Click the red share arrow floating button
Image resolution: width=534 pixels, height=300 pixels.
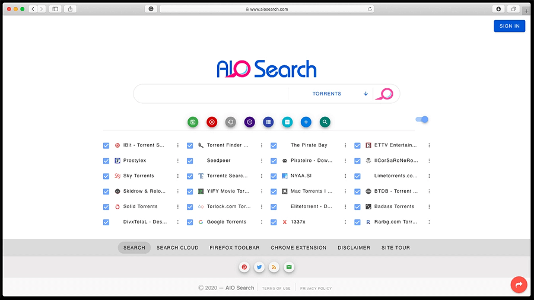point(519,285)
